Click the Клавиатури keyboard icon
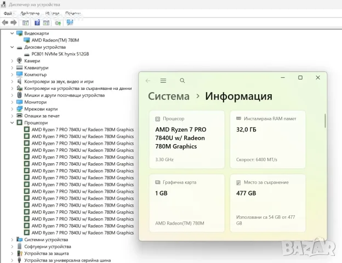Image resolution: width=342 pixels, height=263 pixels. coord(19,67)
